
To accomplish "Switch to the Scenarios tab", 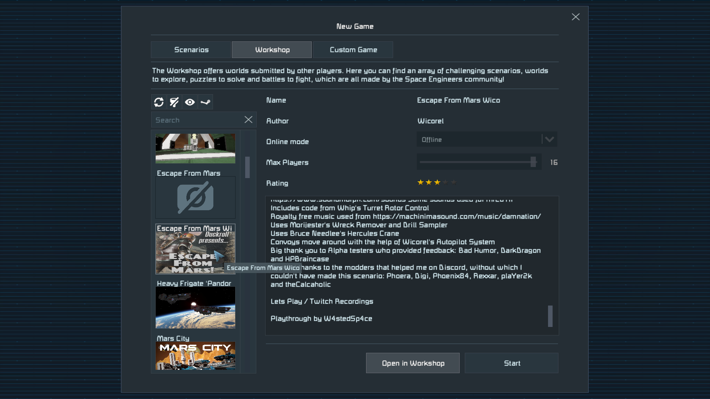I will pos(191,50).
